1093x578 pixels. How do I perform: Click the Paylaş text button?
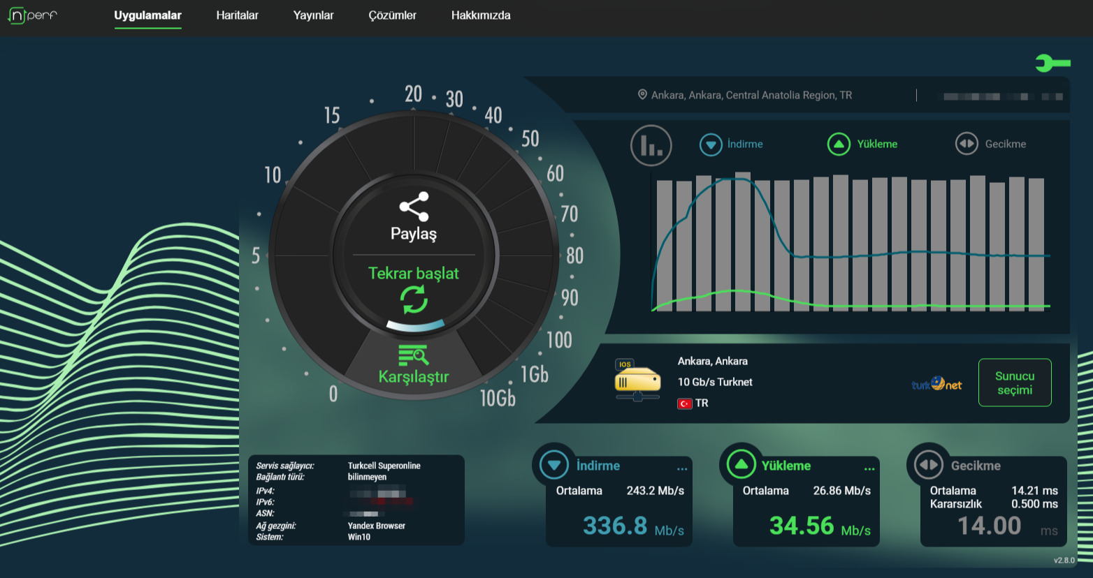[x=414, y=234]
